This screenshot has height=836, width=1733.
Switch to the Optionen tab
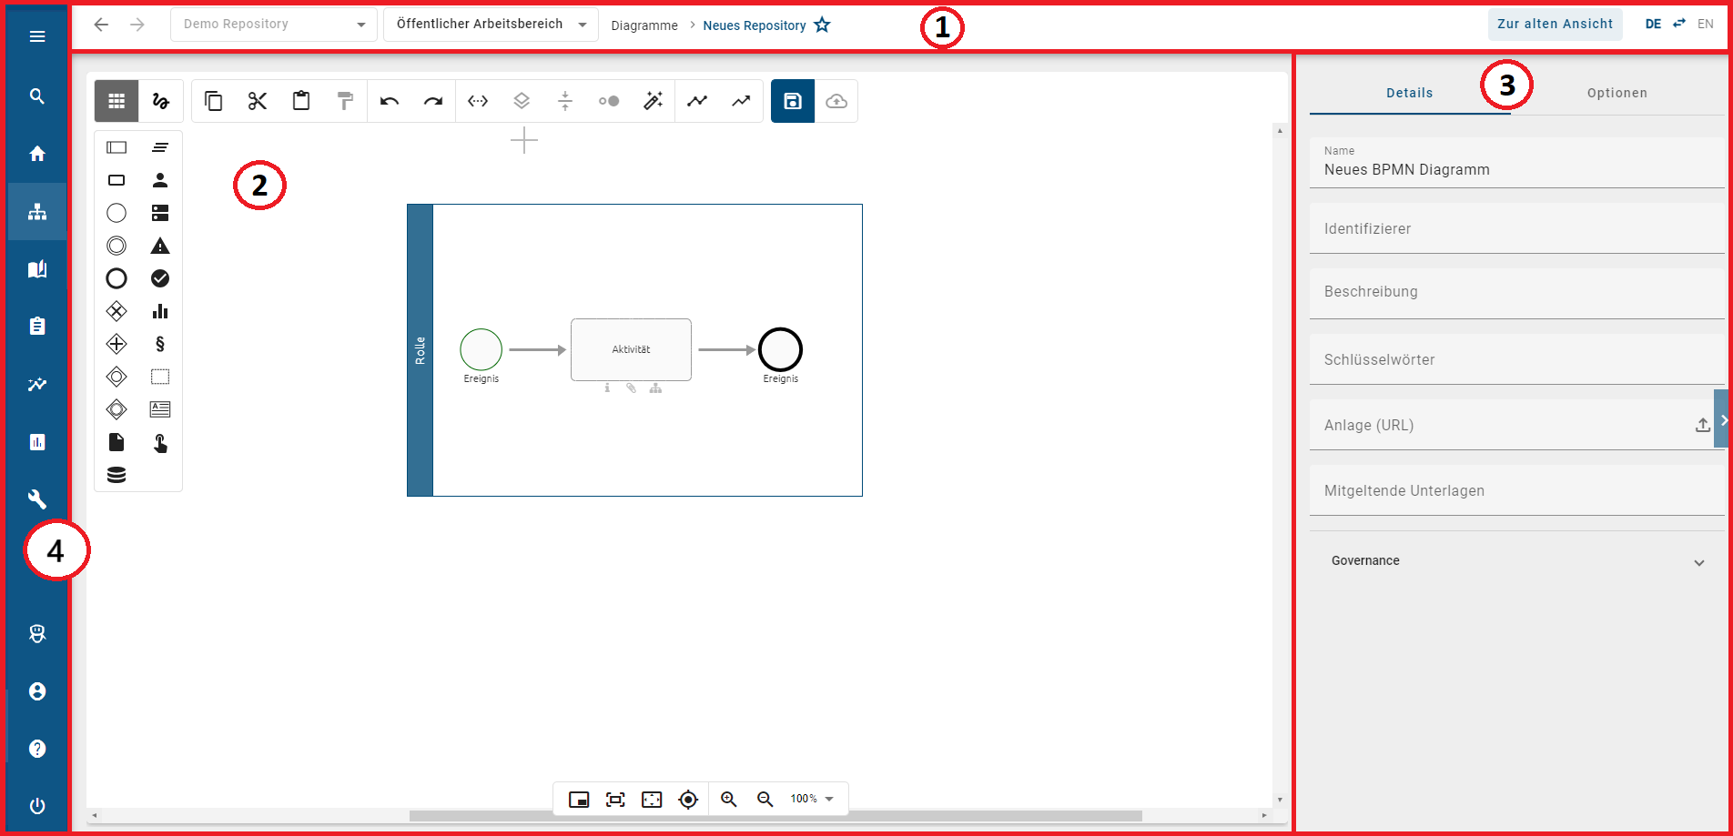1617,92
